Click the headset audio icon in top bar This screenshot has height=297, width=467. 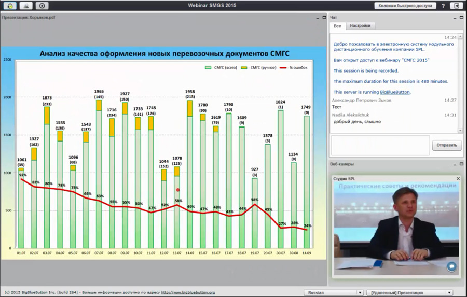[10, 6]
